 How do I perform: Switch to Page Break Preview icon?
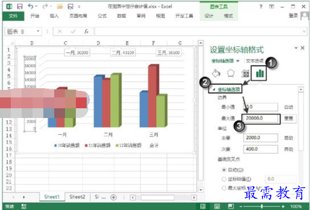pos(231,206)
